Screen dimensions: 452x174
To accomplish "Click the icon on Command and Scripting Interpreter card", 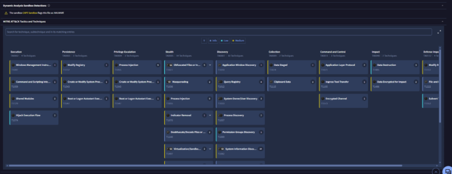I will pyautogui.click(x=13, y=82).
